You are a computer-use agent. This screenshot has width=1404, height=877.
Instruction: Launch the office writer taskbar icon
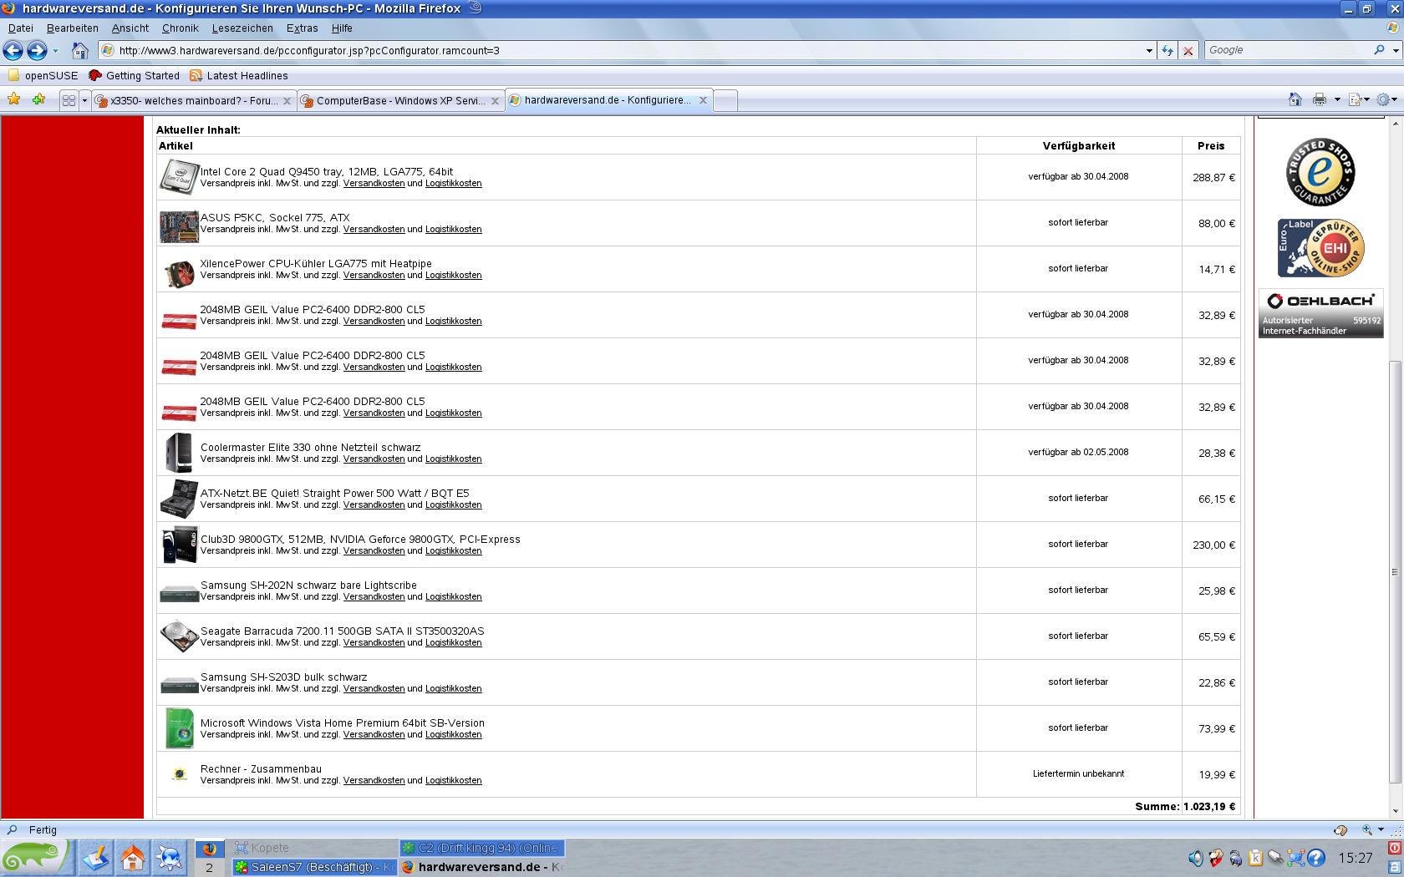coord(96,858)
